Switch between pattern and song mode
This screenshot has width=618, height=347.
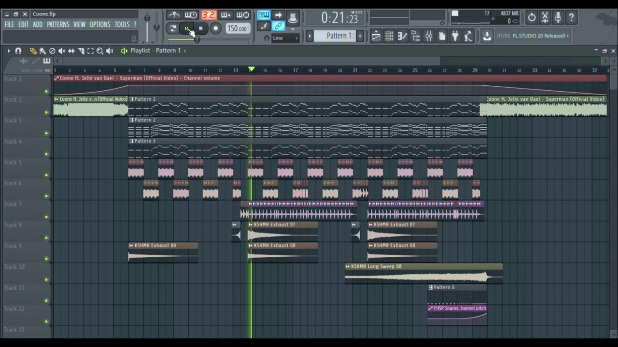[173, 28]
